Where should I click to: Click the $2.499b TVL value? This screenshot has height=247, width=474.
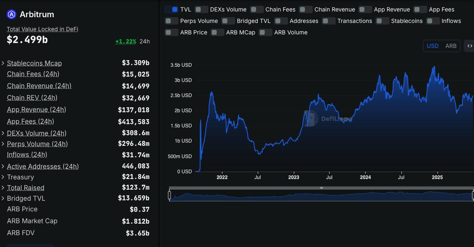[27, 40]
